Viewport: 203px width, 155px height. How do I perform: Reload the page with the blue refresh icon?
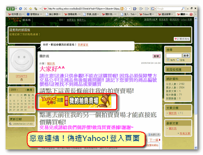(20, 9)
